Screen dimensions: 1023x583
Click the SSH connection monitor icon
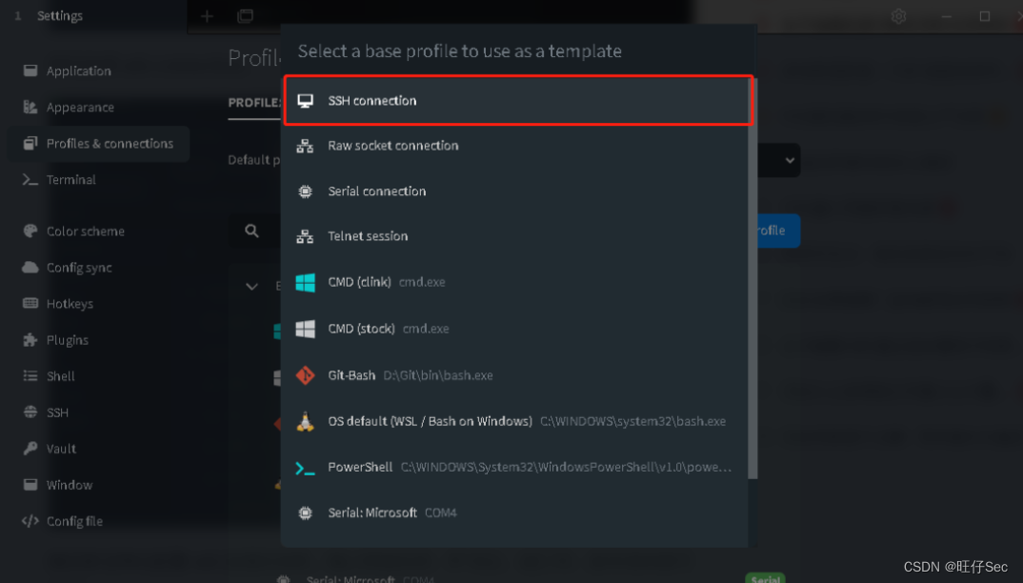coord(305,101)
